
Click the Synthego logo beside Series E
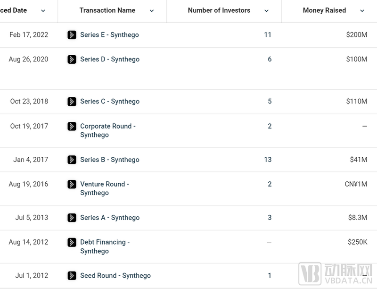pyautogui.click(x=72, y=35)
